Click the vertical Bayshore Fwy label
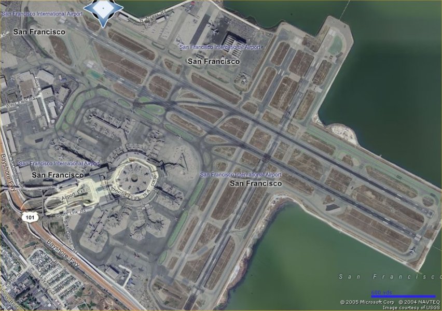442x311 pixels. pyautogui.click(x=8, y=173)
